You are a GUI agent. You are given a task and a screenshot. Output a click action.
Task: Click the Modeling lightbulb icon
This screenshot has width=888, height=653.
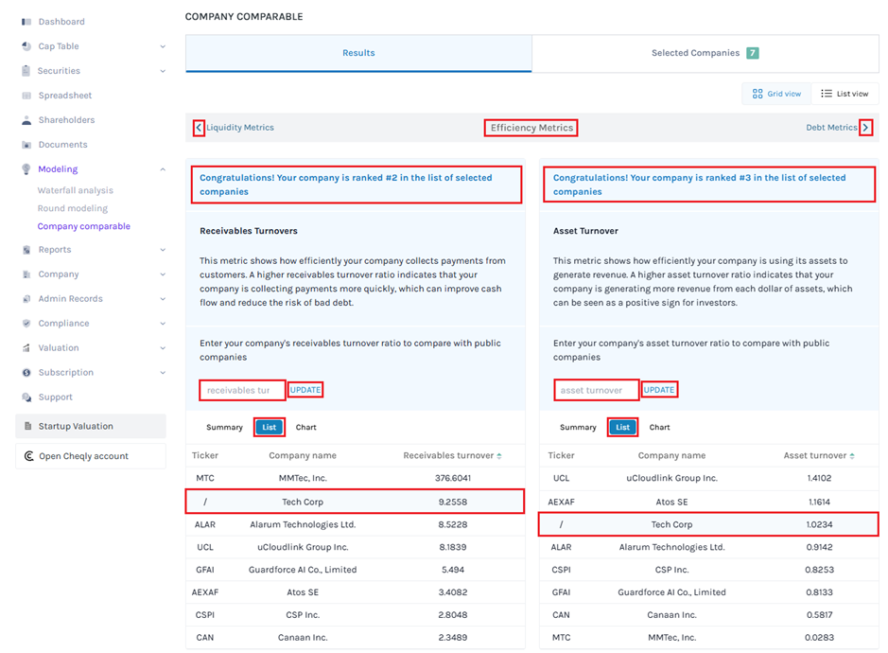coord(26,169)
